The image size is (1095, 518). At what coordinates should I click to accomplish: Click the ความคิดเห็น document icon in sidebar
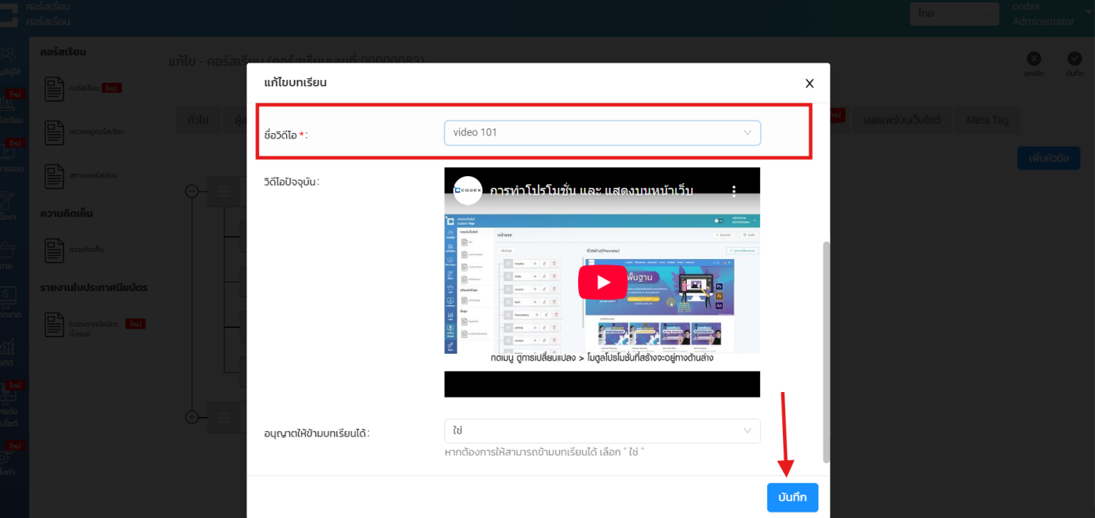(54, 249)
